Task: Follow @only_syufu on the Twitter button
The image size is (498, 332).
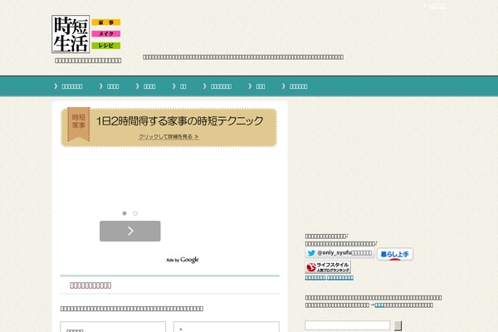Action: pos(339,253)
